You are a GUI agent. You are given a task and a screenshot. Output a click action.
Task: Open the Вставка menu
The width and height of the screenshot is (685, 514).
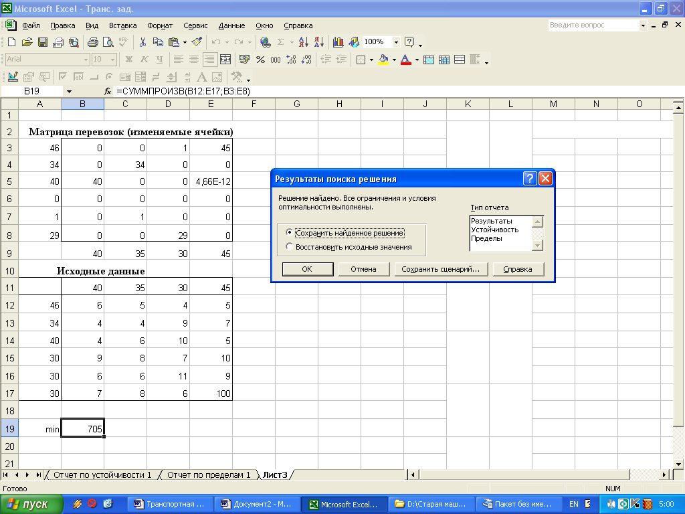click(123, 26)
